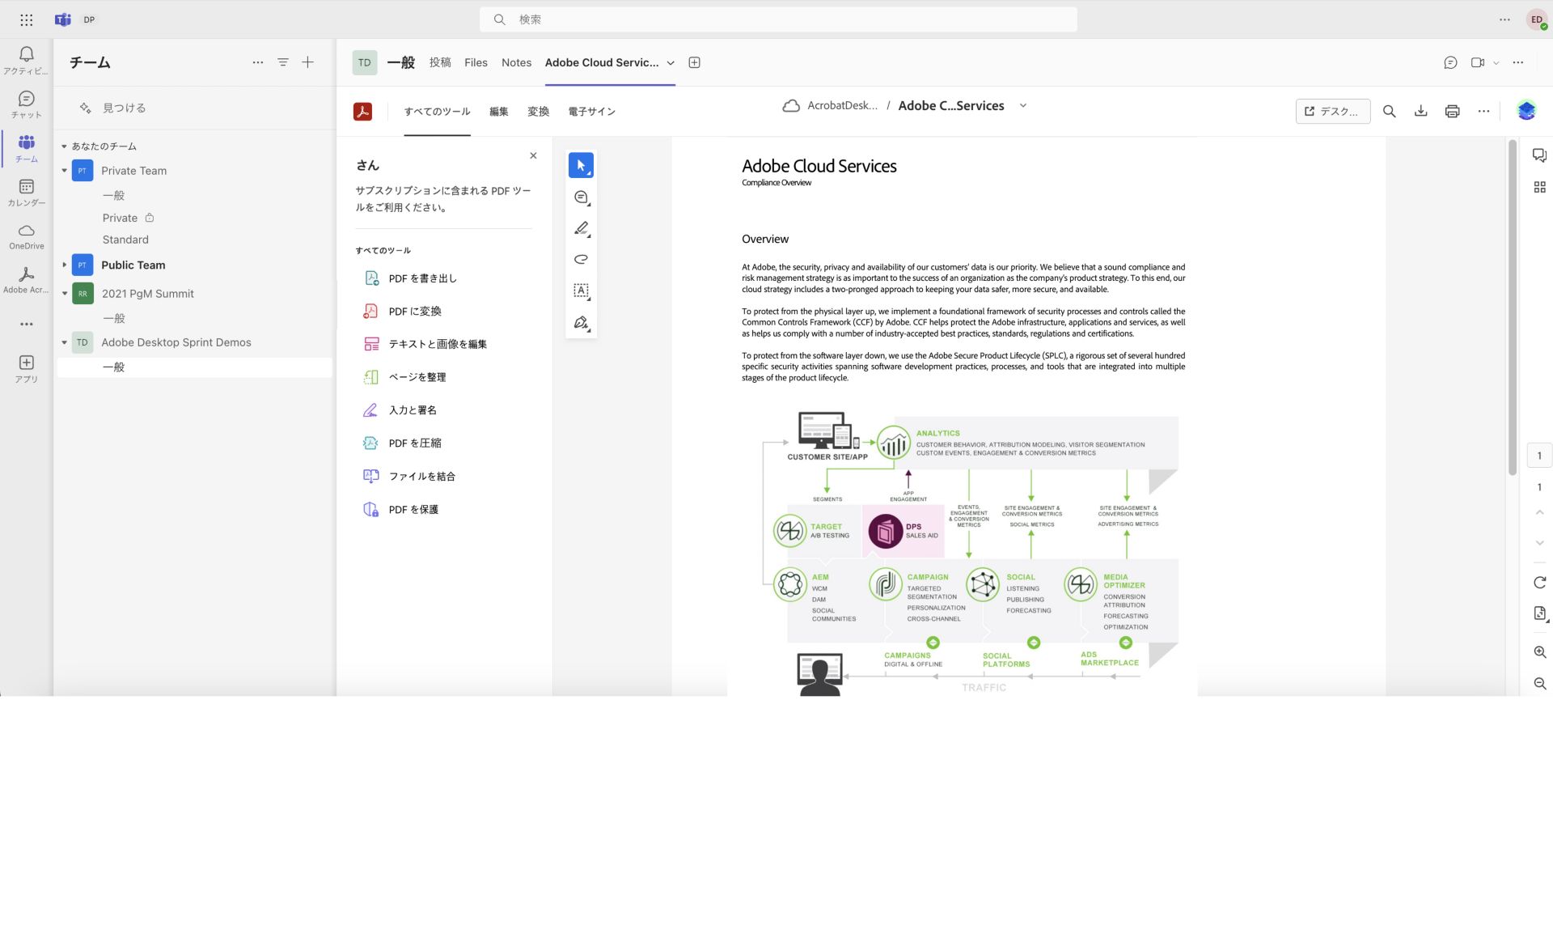1553x925 pixels.
Task: Click the Adobe Acrobat red logo icon
Action: click(x=362, y=112)
